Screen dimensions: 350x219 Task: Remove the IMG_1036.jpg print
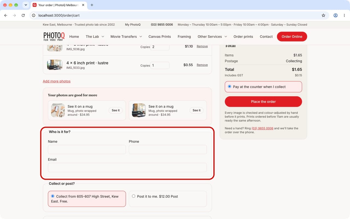[202, 46]
